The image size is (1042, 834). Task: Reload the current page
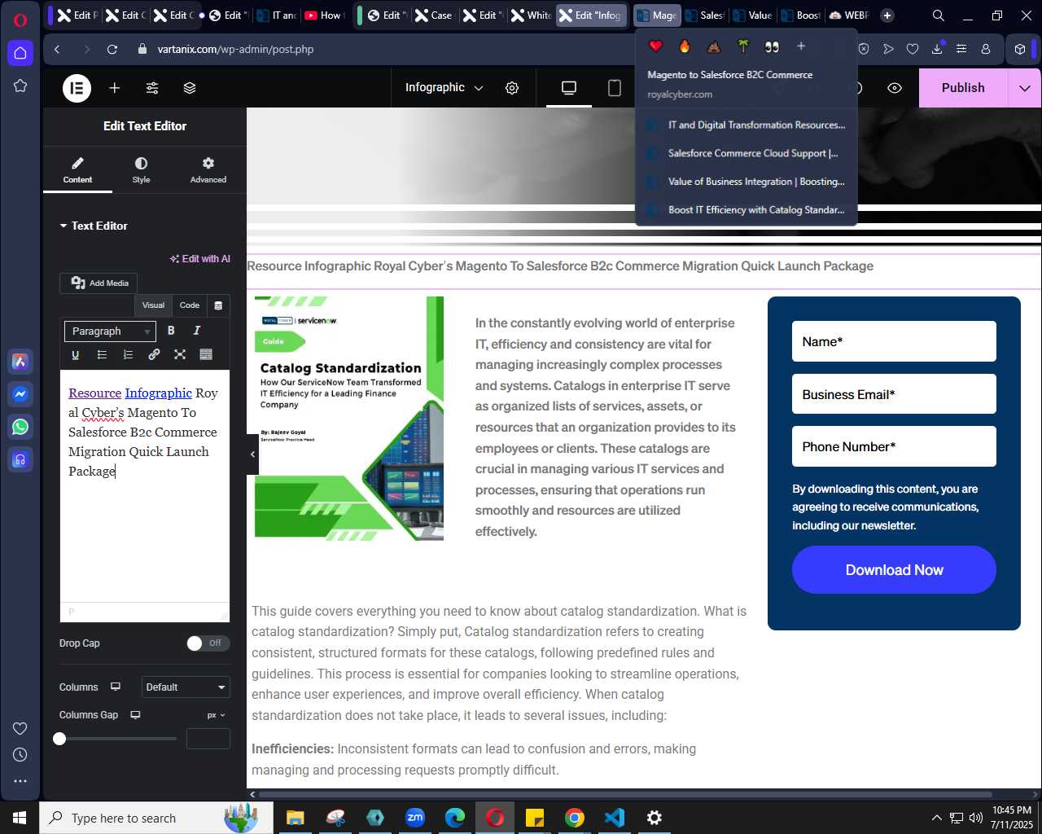112,49
